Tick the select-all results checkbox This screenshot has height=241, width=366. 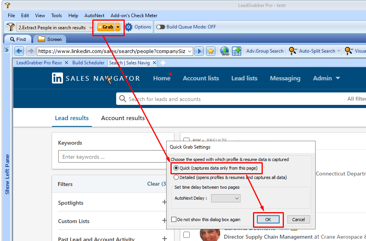tap(187, 140)
